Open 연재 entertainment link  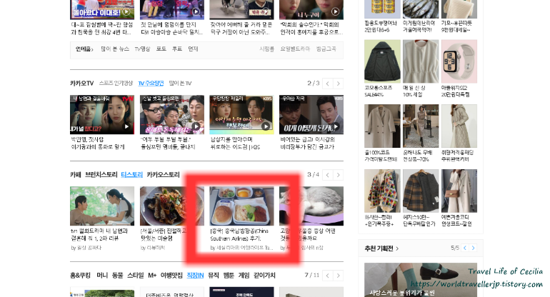194,49
